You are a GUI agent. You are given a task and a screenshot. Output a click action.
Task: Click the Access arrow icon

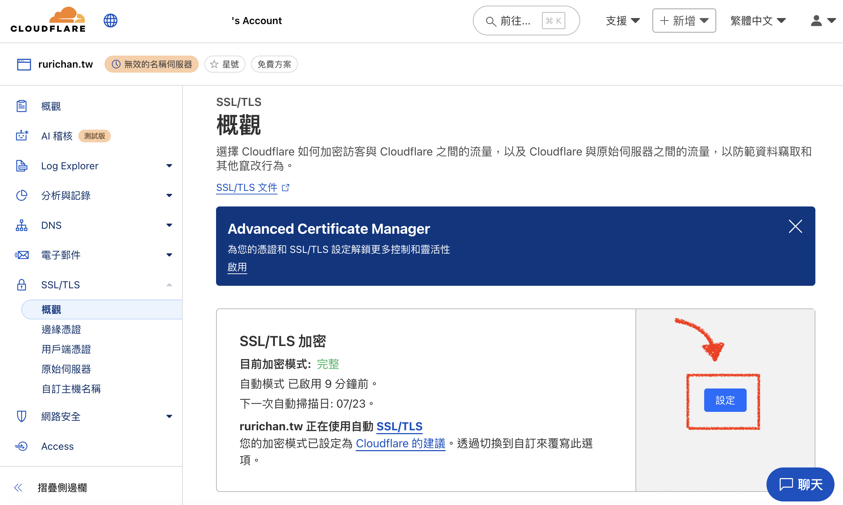22,446
